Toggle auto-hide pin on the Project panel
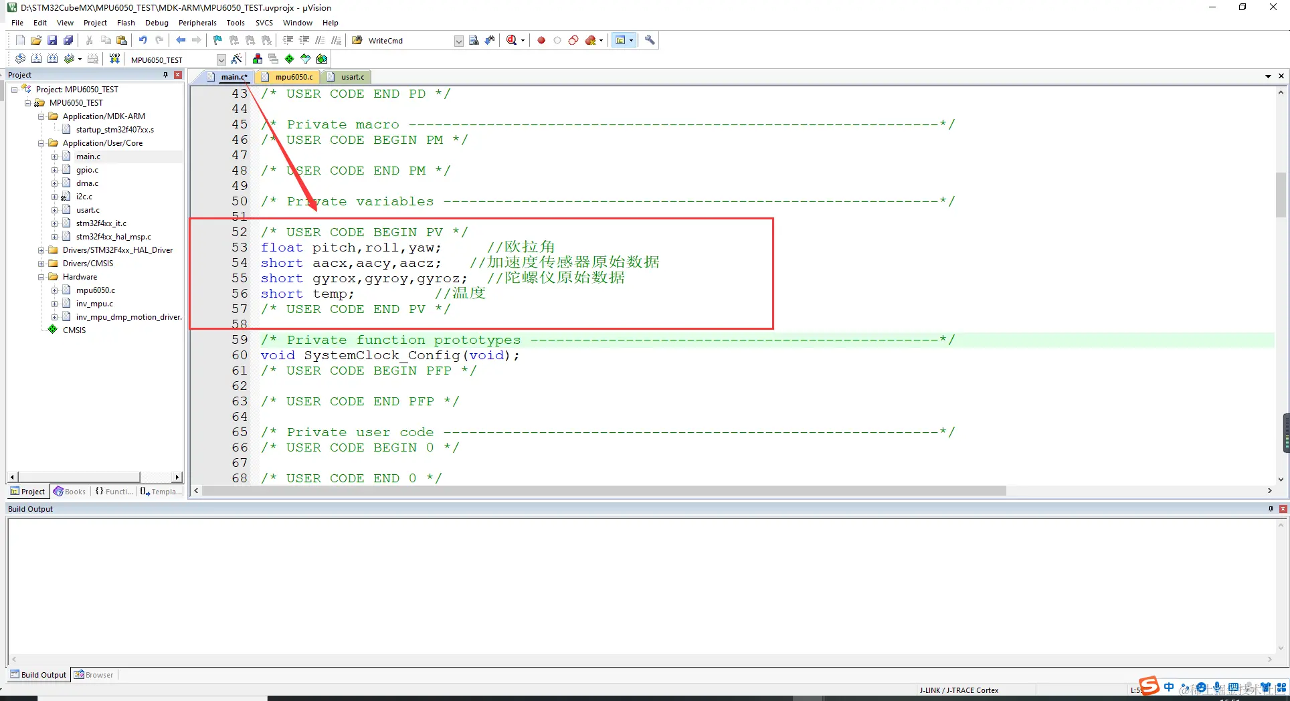 pyautogui.click(x=165, y=75)
